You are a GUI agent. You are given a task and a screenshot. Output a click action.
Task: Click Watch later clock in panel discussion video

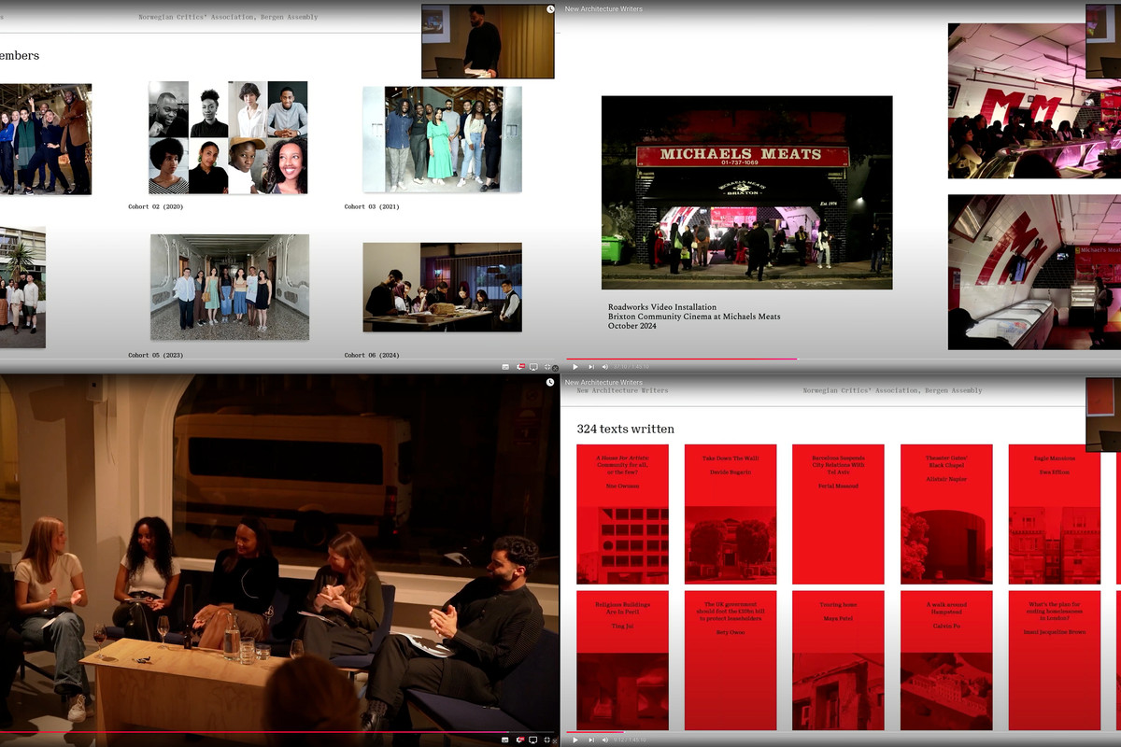550,382
